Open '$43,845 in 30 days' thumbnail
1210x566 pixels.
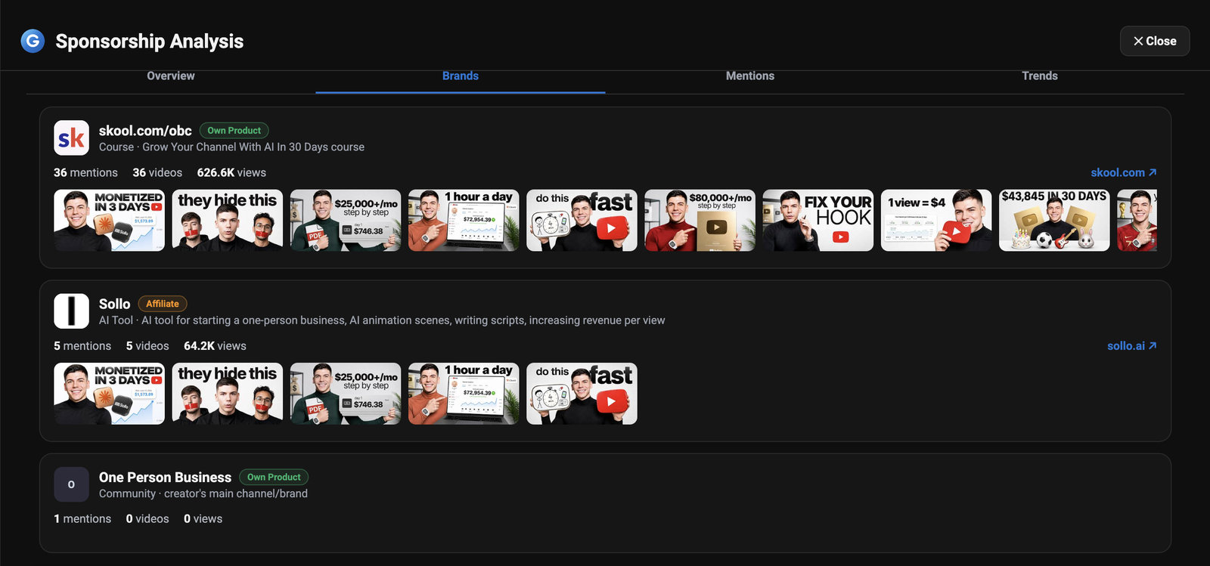pyautogui.click(x=1054, y=220)
